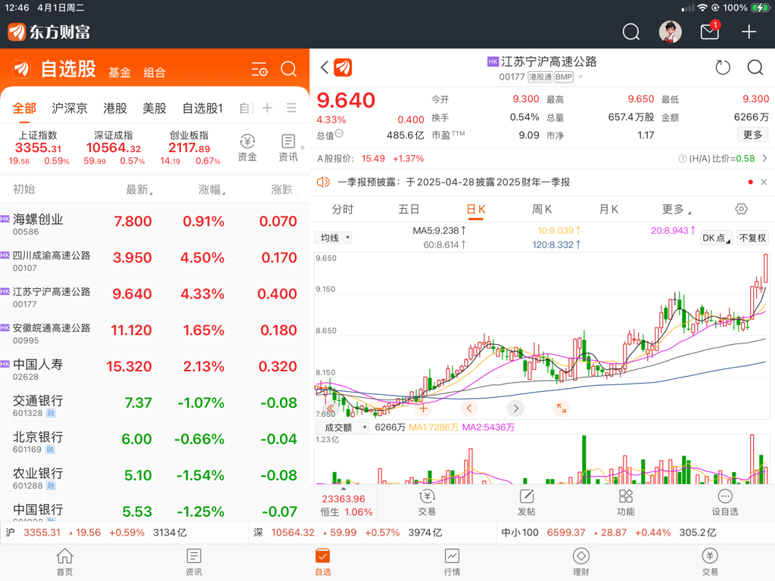Select 四川成渝高速公路 stock row

(154, 257)
